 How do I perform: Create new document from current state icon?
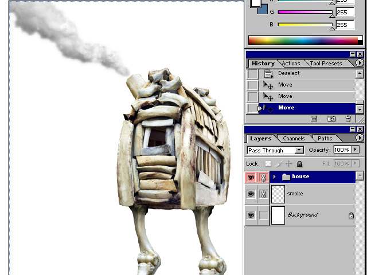pyautogui.click(x=314, y=119)
